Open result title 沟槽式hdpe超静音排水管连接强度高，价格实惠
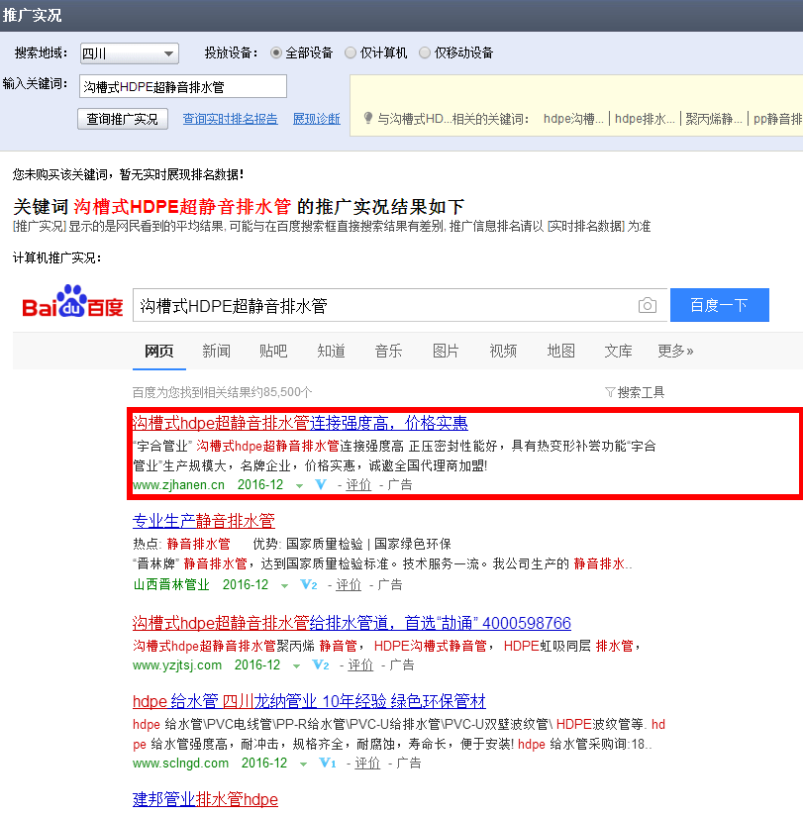 [x=300, y=423]
